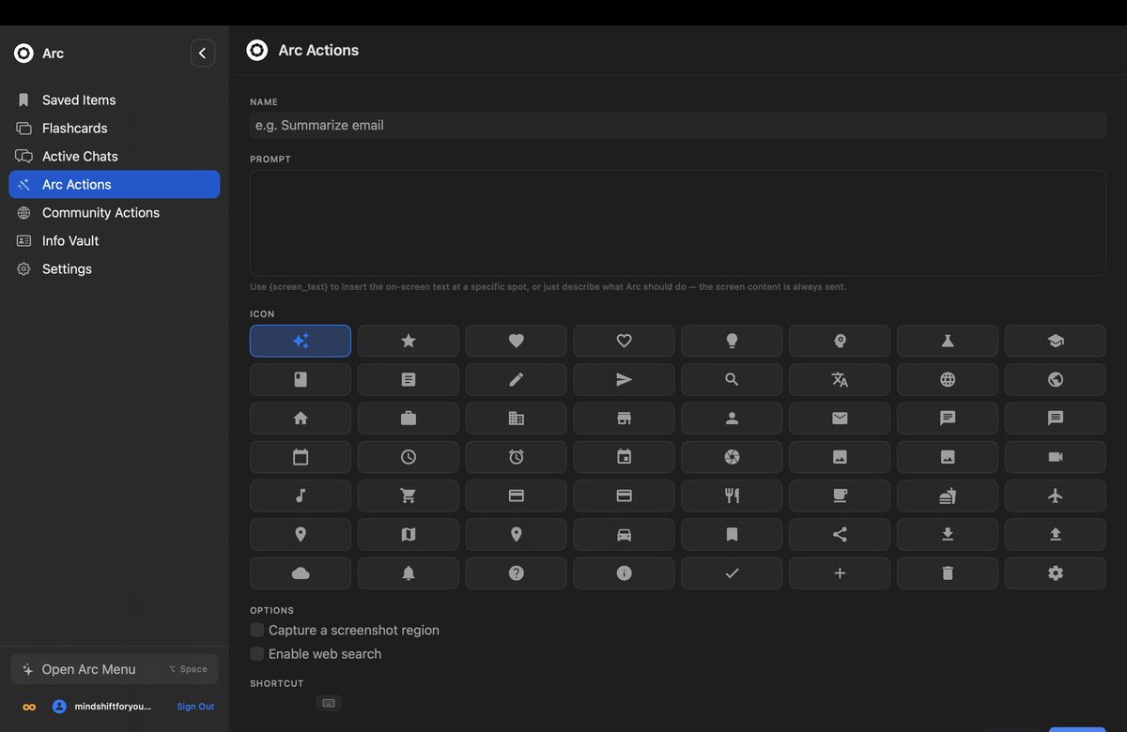Screen dimensions: 1127x732
Task: Choose the star icon
Action: 409,341
